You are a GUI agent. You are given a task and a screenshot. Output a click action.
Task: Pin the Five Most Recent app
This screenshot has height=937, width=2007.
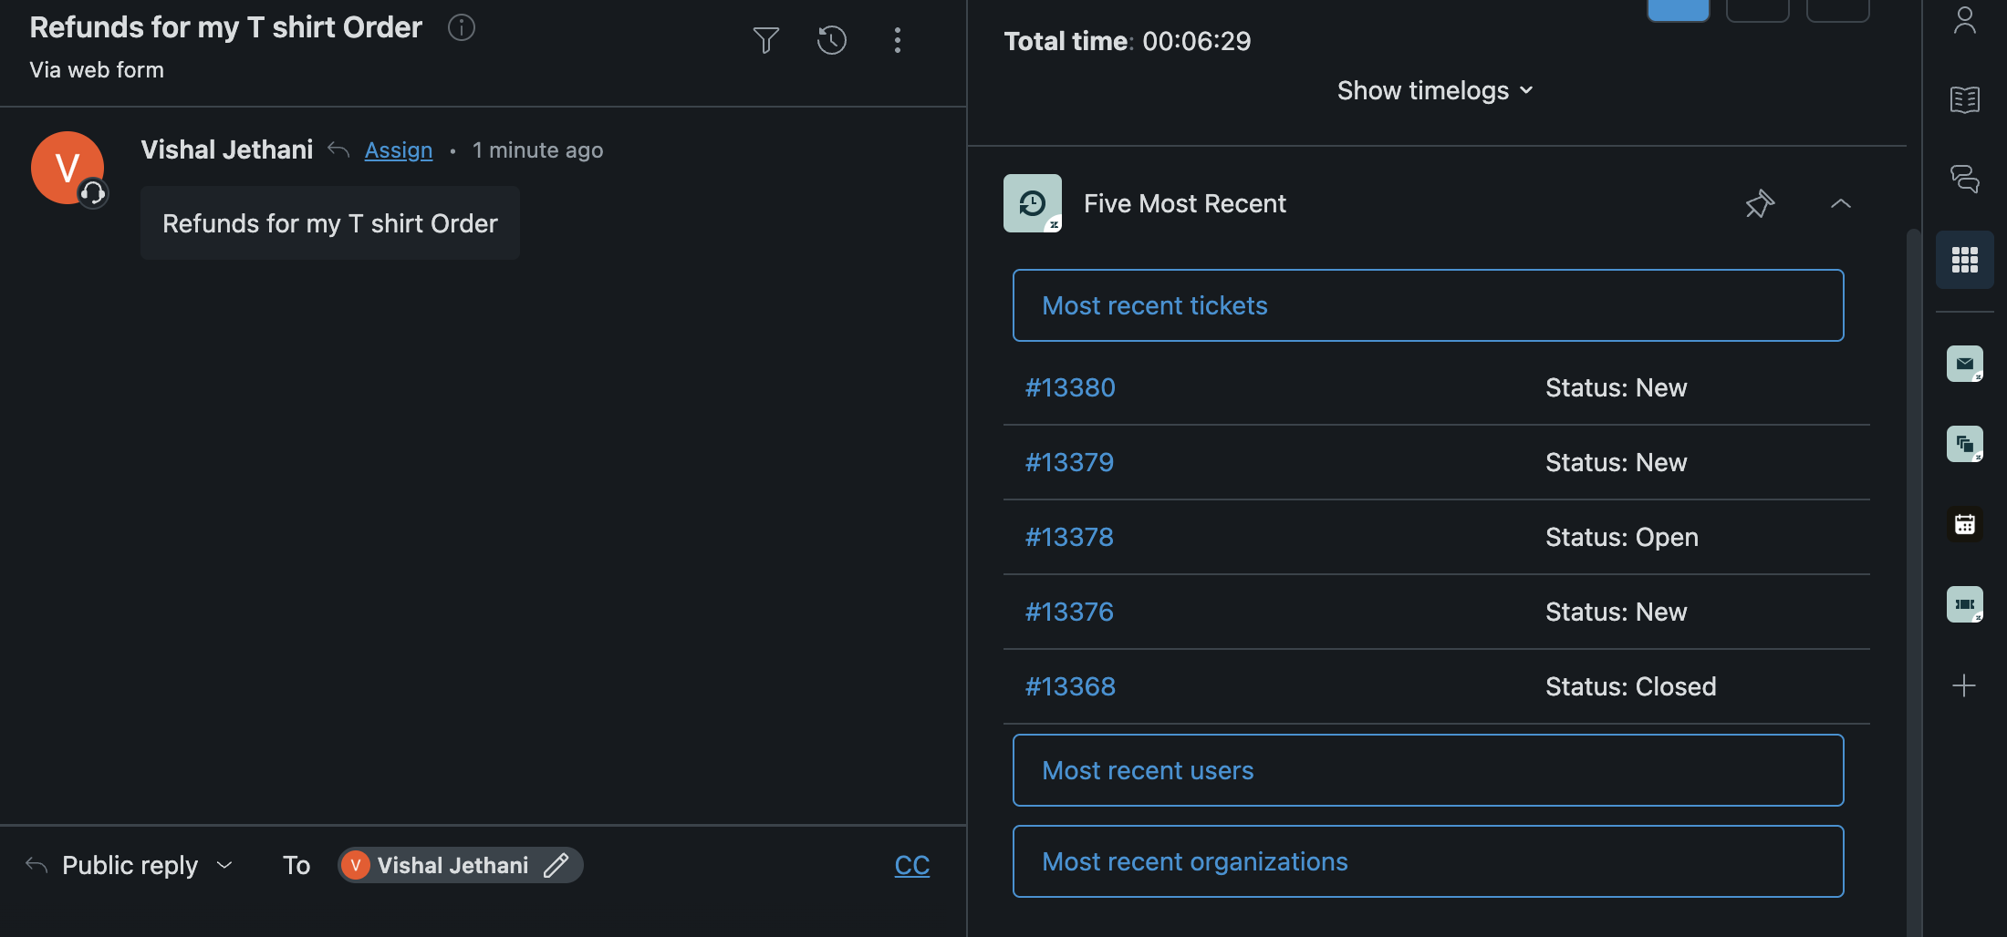coord(1759,203)
